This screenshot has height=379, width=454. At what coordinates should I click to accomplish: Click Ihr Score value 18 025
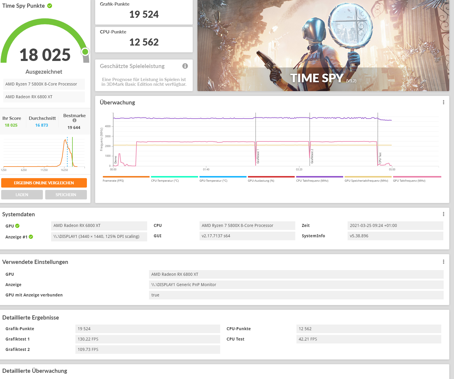(x=11, y=125)
